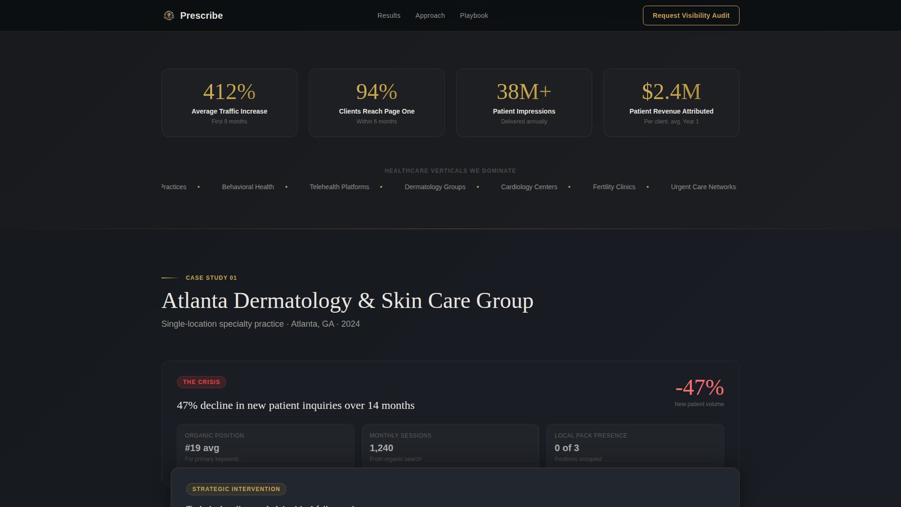This screenshot has height=507, width=901.
Task: Click Request Visibility Audit button
Action: coord(691,15)
